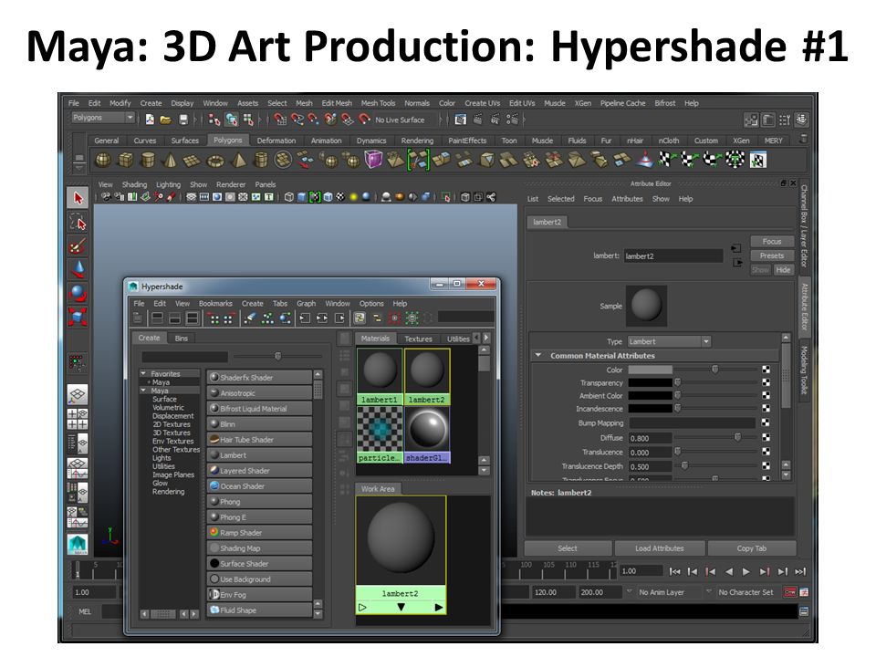
Task: Create a polygon cone from the shelf
Action: (170, 161)
